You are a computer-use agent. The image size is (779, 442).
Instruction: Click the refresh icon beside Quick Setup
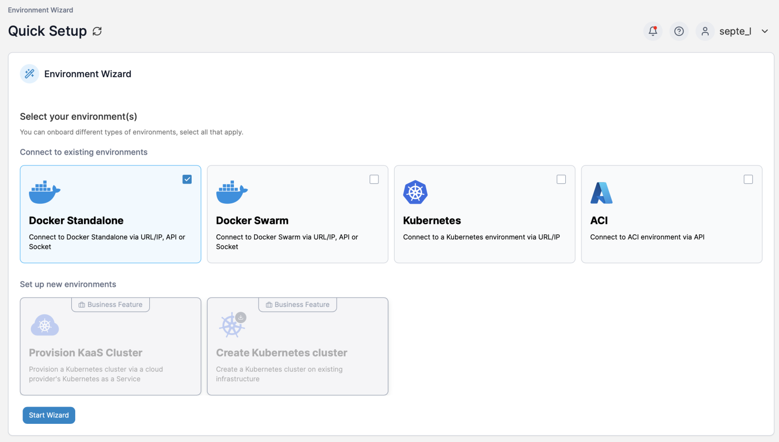(x=97, y=31)
